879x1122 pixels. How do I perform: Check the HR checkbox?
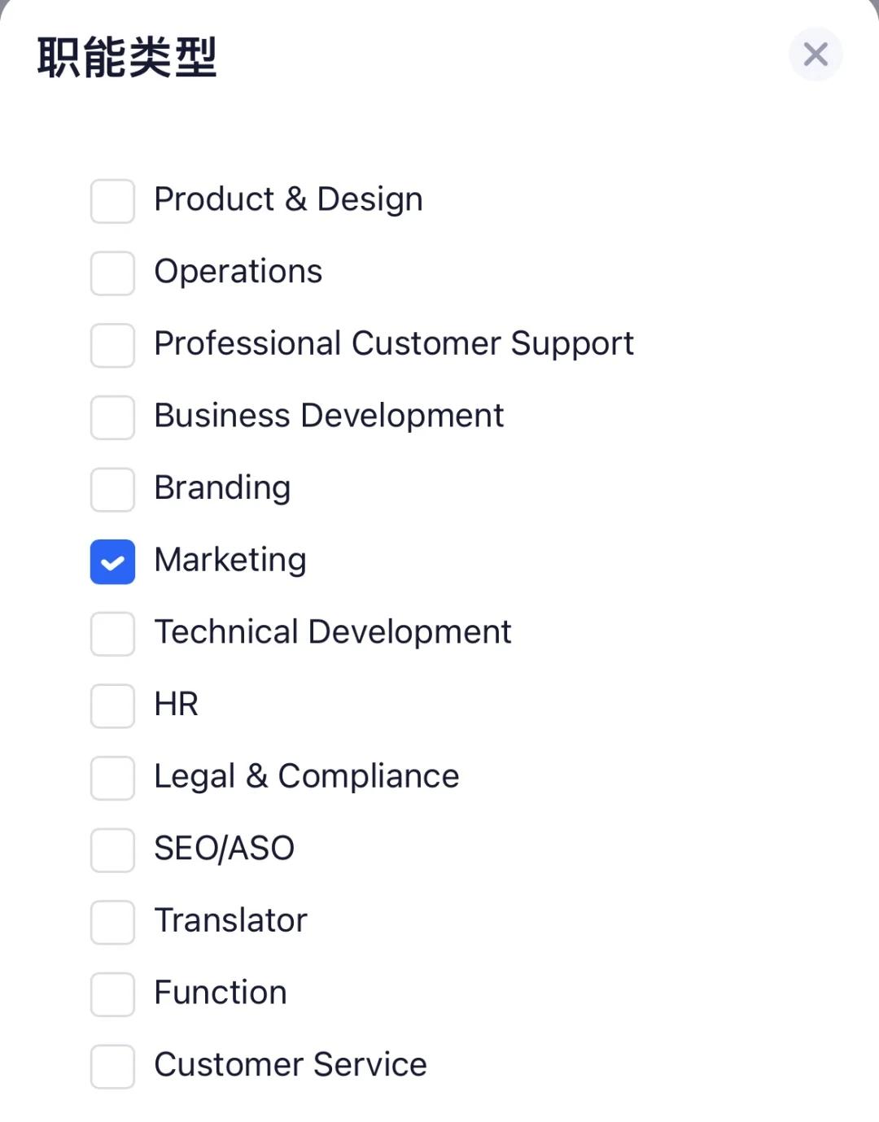pyautogui.click(x=112, y=705)
